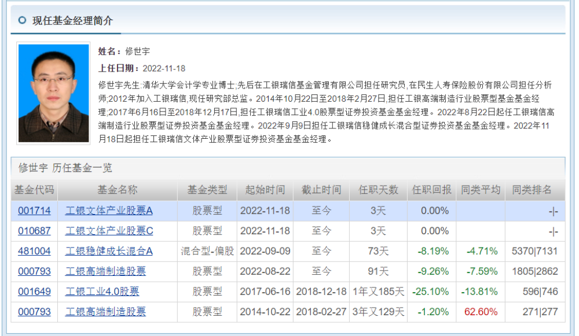Click the circle icon beside 现任基金经理简介
Screen dimensions: 579x336
(x=22, y=20)
